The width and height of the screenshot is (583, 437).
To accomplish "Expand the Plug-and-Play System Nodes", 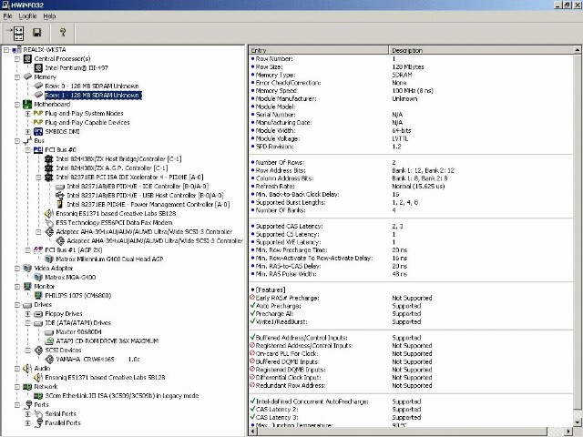I will point(28,113).
